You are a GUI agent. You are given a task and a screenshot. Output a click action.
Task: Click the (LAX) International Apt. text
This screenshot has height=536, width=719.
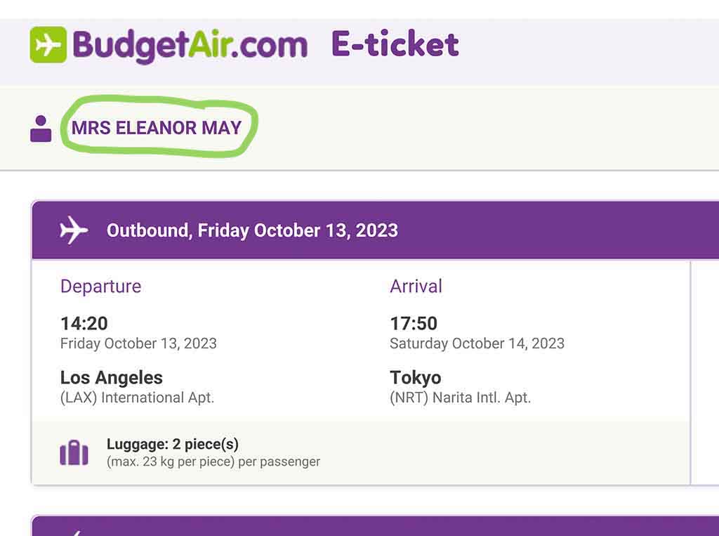[x=137, y=398]
